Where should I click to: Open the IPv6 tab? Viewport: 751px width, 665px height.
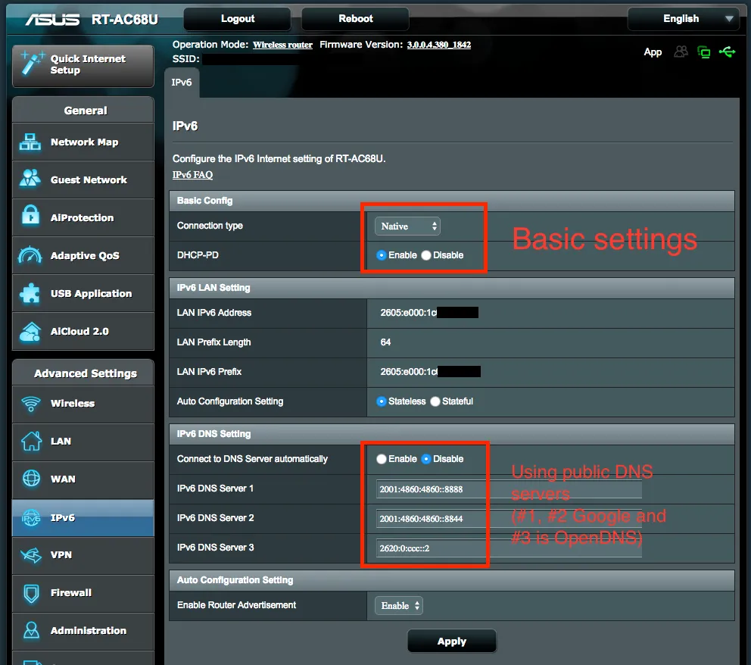[182, 83]
